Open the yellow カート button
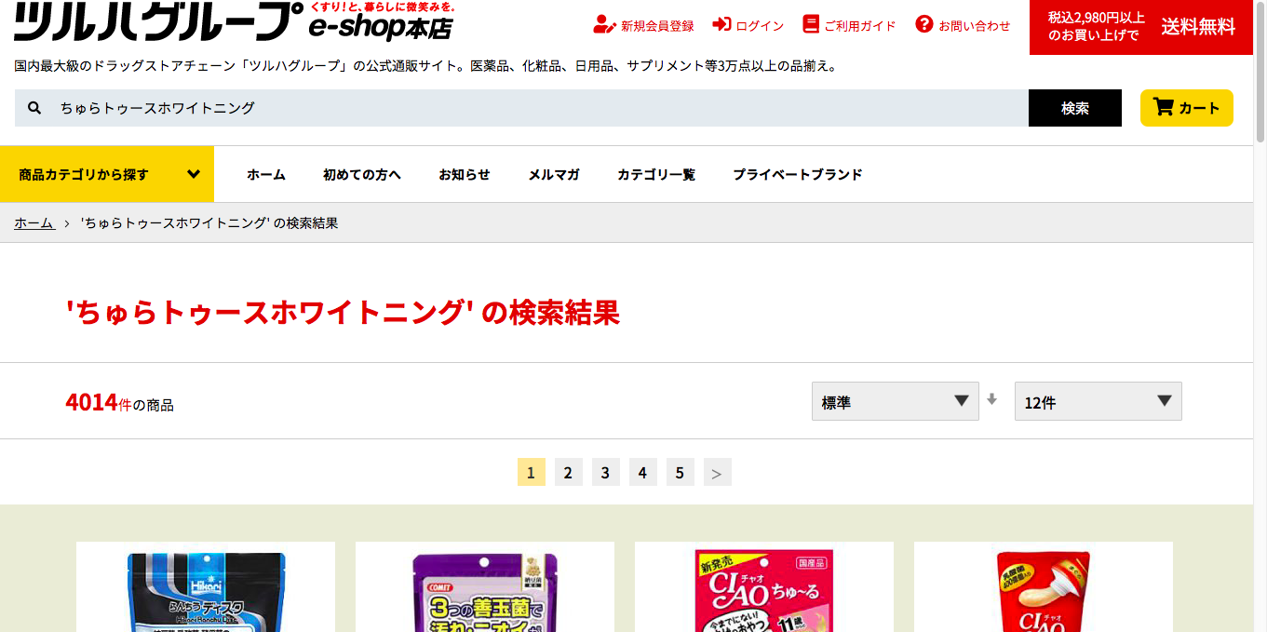 click(1187, 108)
